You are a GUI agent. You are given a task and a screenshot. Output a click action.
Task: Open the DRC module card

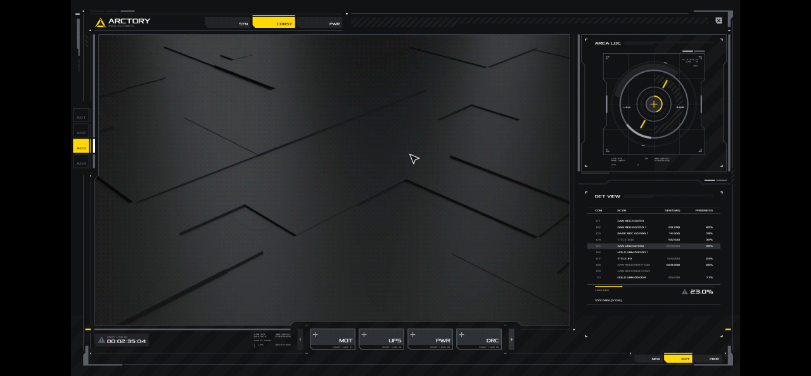click(x=479, y=339)
